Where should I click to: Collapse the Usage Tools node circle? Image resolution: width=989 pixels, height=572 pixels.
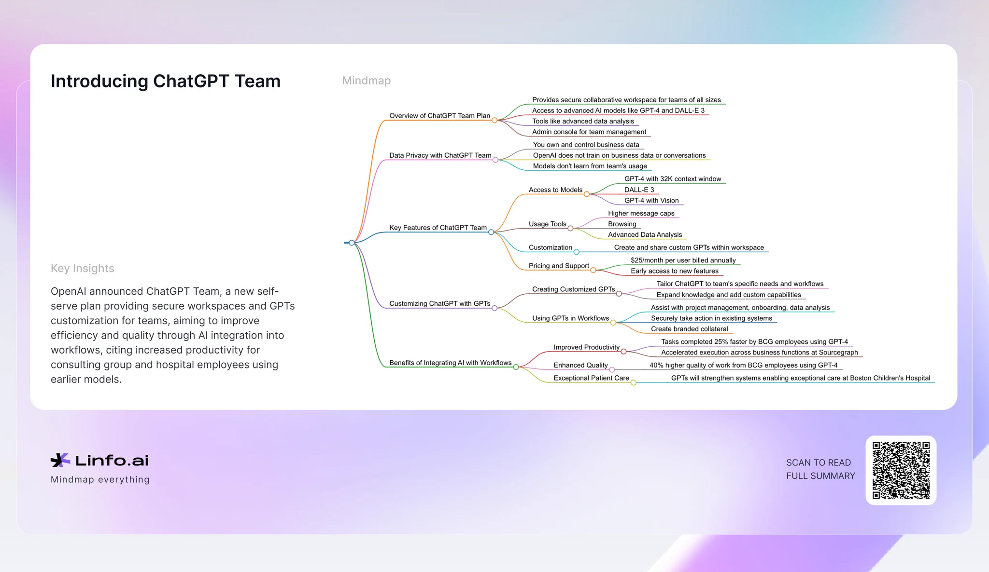pos(570,228)
